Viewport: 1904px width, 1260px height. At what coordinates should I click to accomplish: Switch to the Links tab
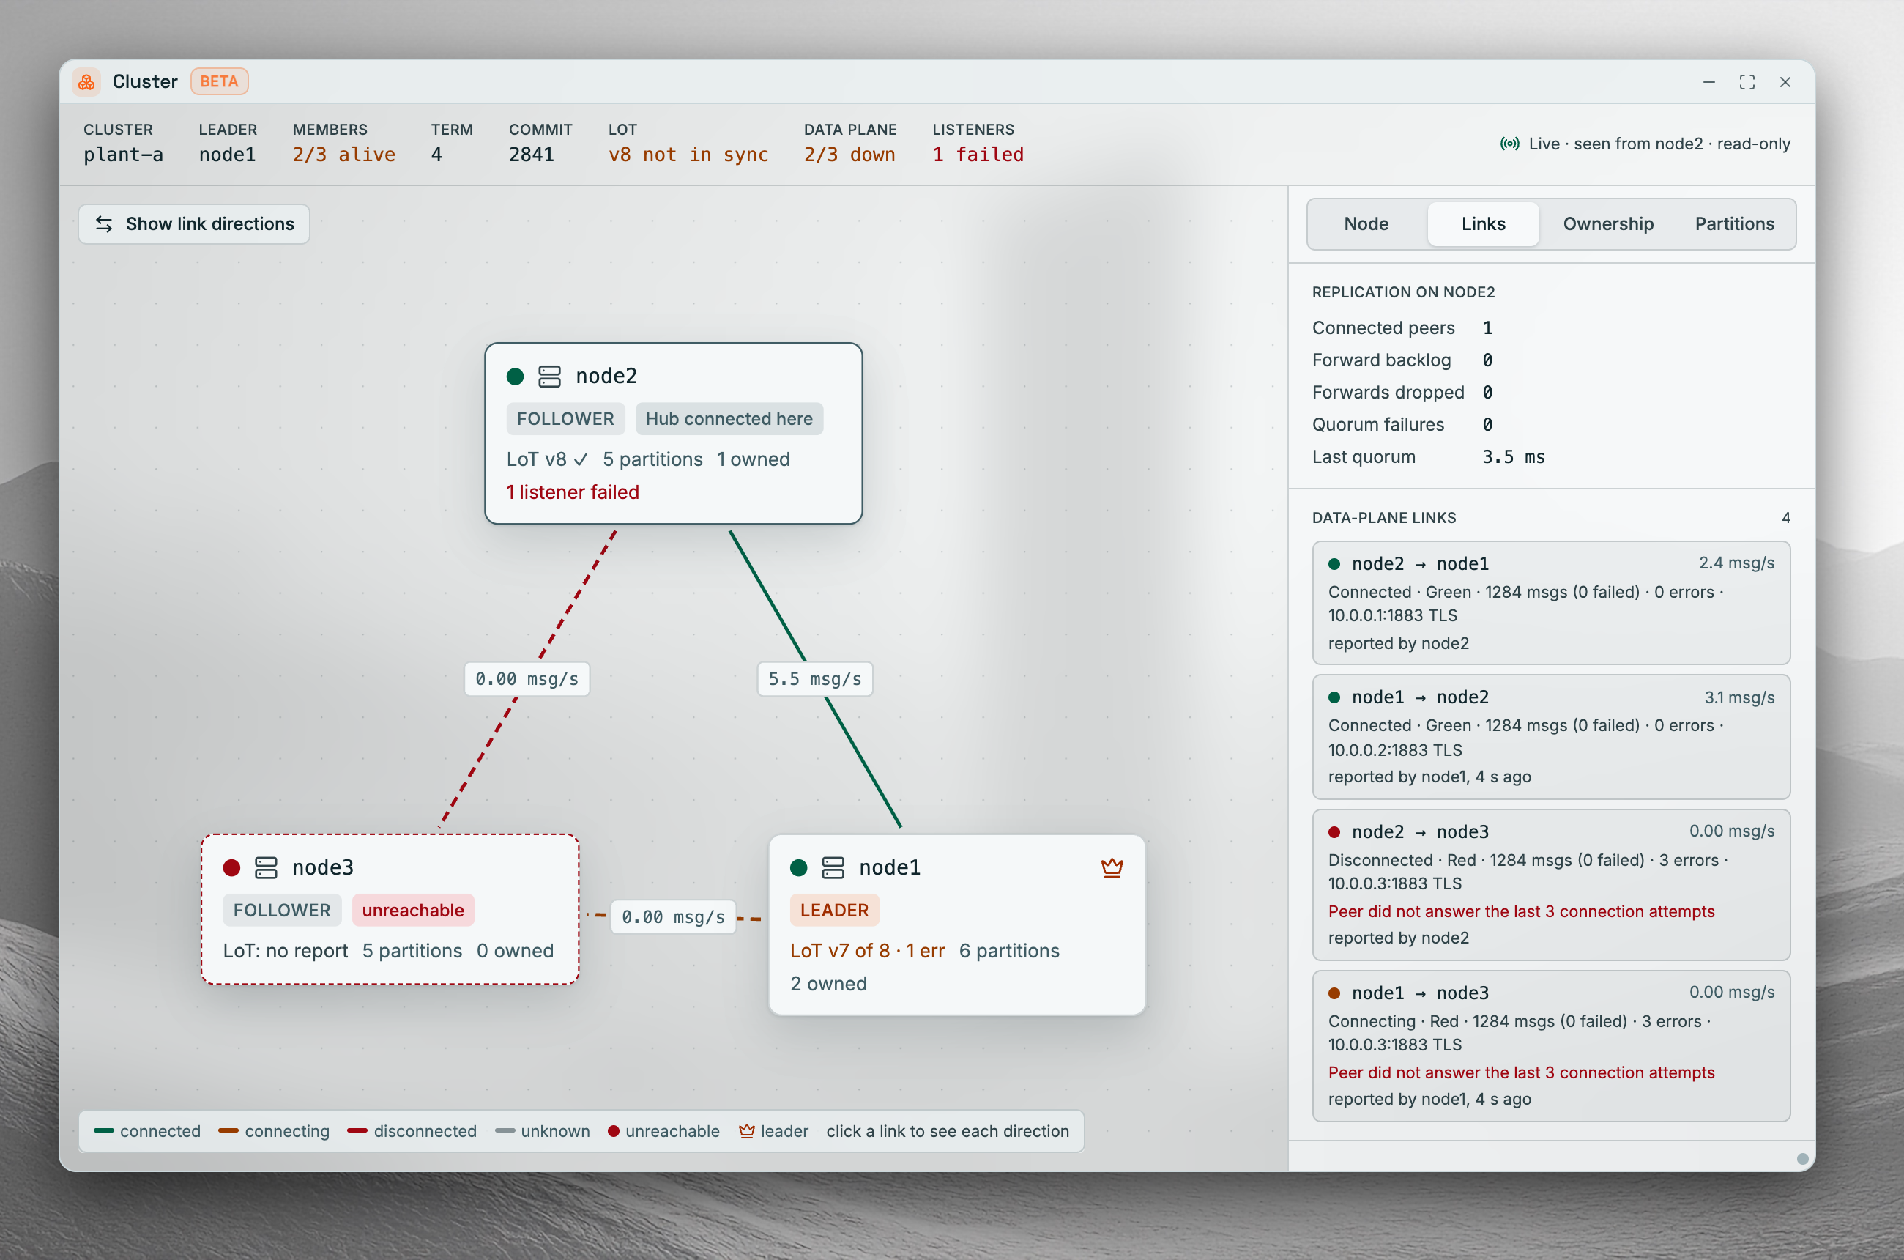[x=1483, y=224]
